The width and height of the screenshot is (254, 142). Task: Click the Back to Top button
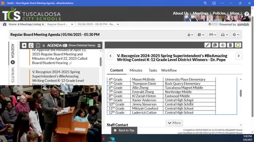pyautogui.click(x=124, y=131)
